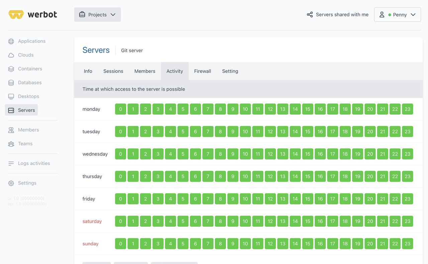Switch to the Firewall tab
Screen dimensions: 428x264
[203, 71]
